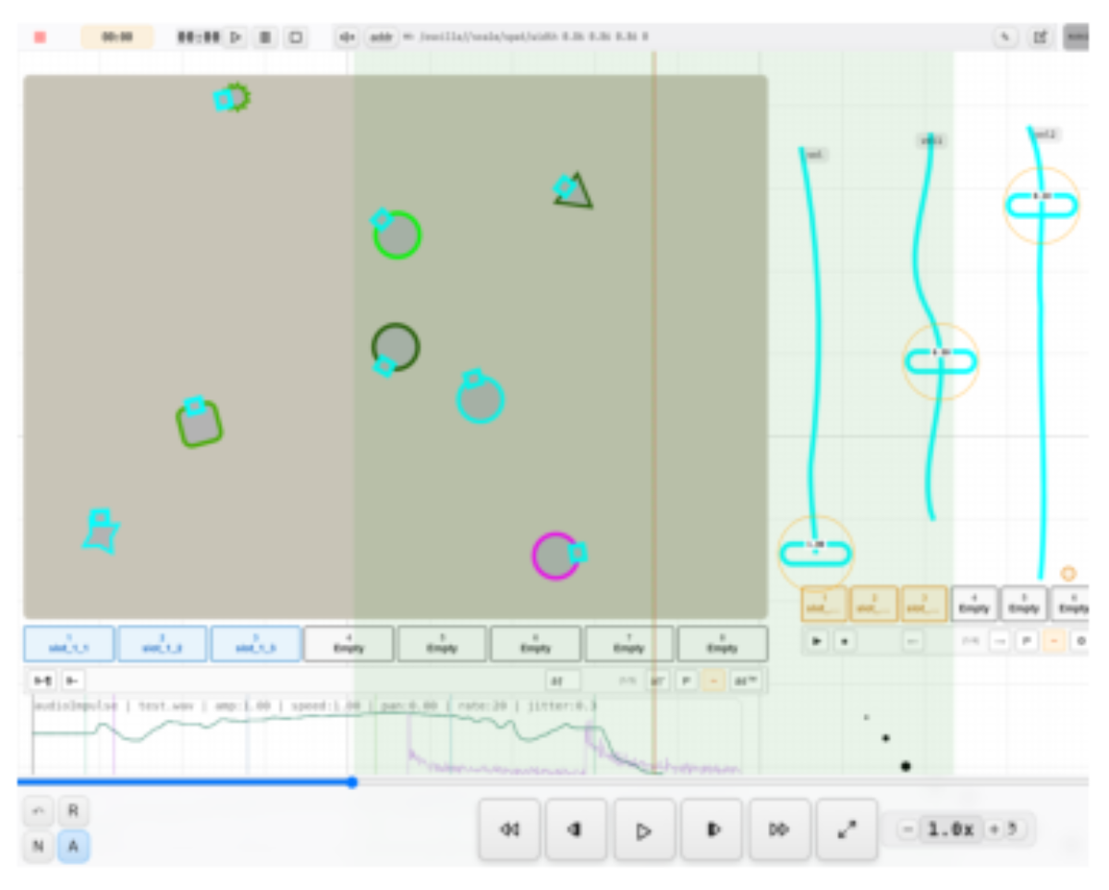
Task: Click the addr button in the top bar
Action: [381, 37]
